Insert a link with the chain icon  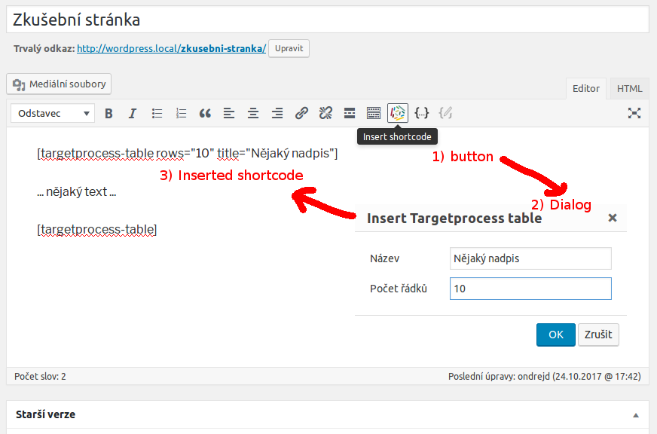(x=301, y=113)
